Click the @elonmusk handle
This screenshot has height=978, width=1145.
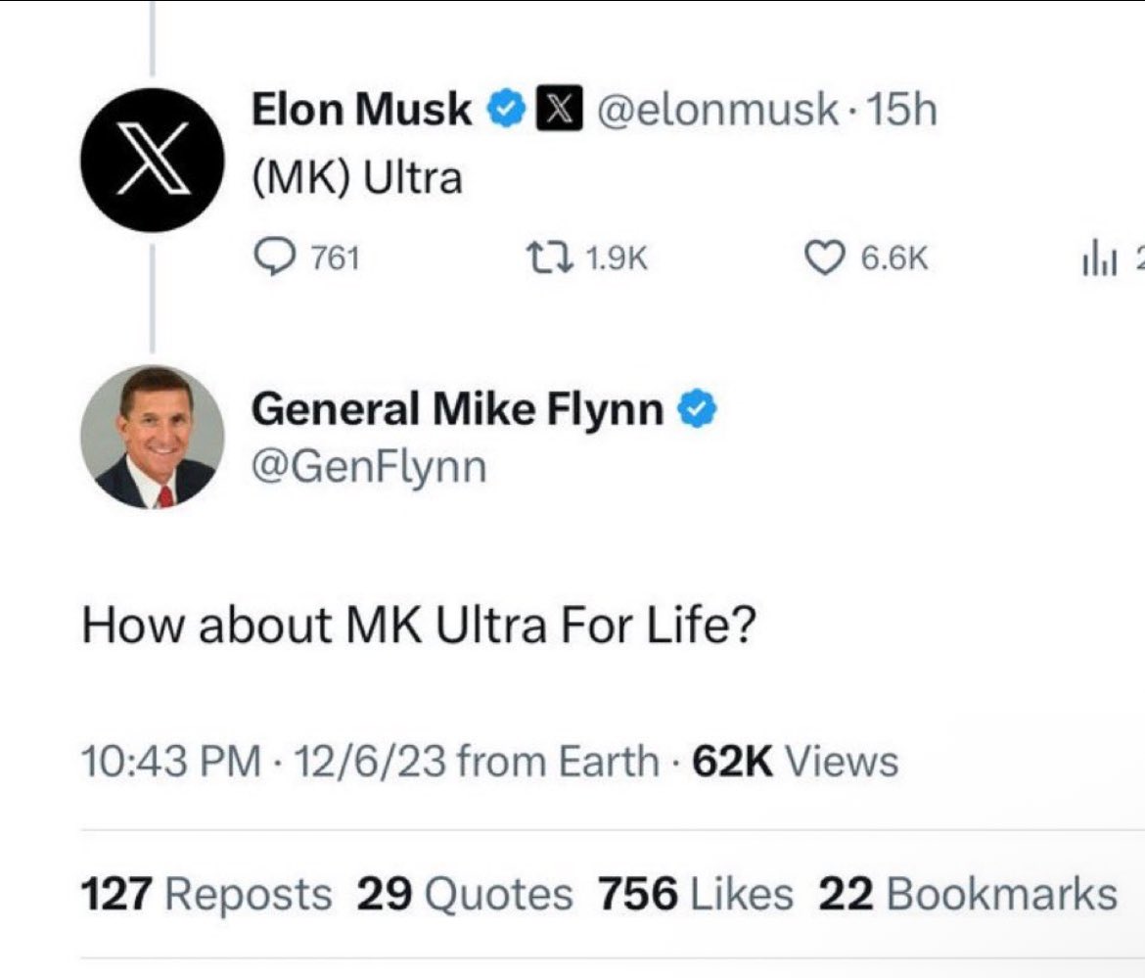tap(717, 111)
